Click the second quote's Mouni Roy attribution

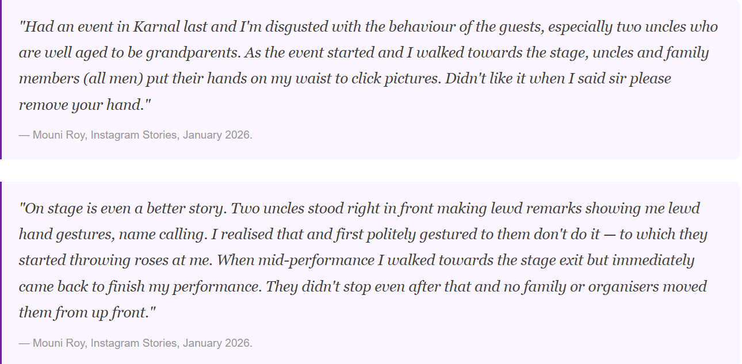136,343
